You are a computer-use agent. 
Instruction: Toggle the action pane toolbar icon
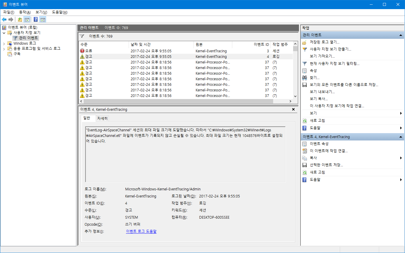tap(43, 20)
